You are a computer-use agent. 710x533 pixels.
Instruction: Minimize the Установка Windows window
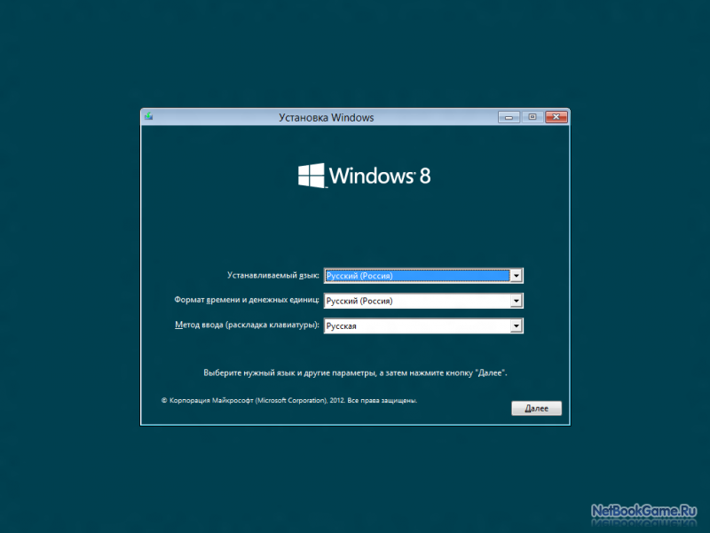[509, 117]
